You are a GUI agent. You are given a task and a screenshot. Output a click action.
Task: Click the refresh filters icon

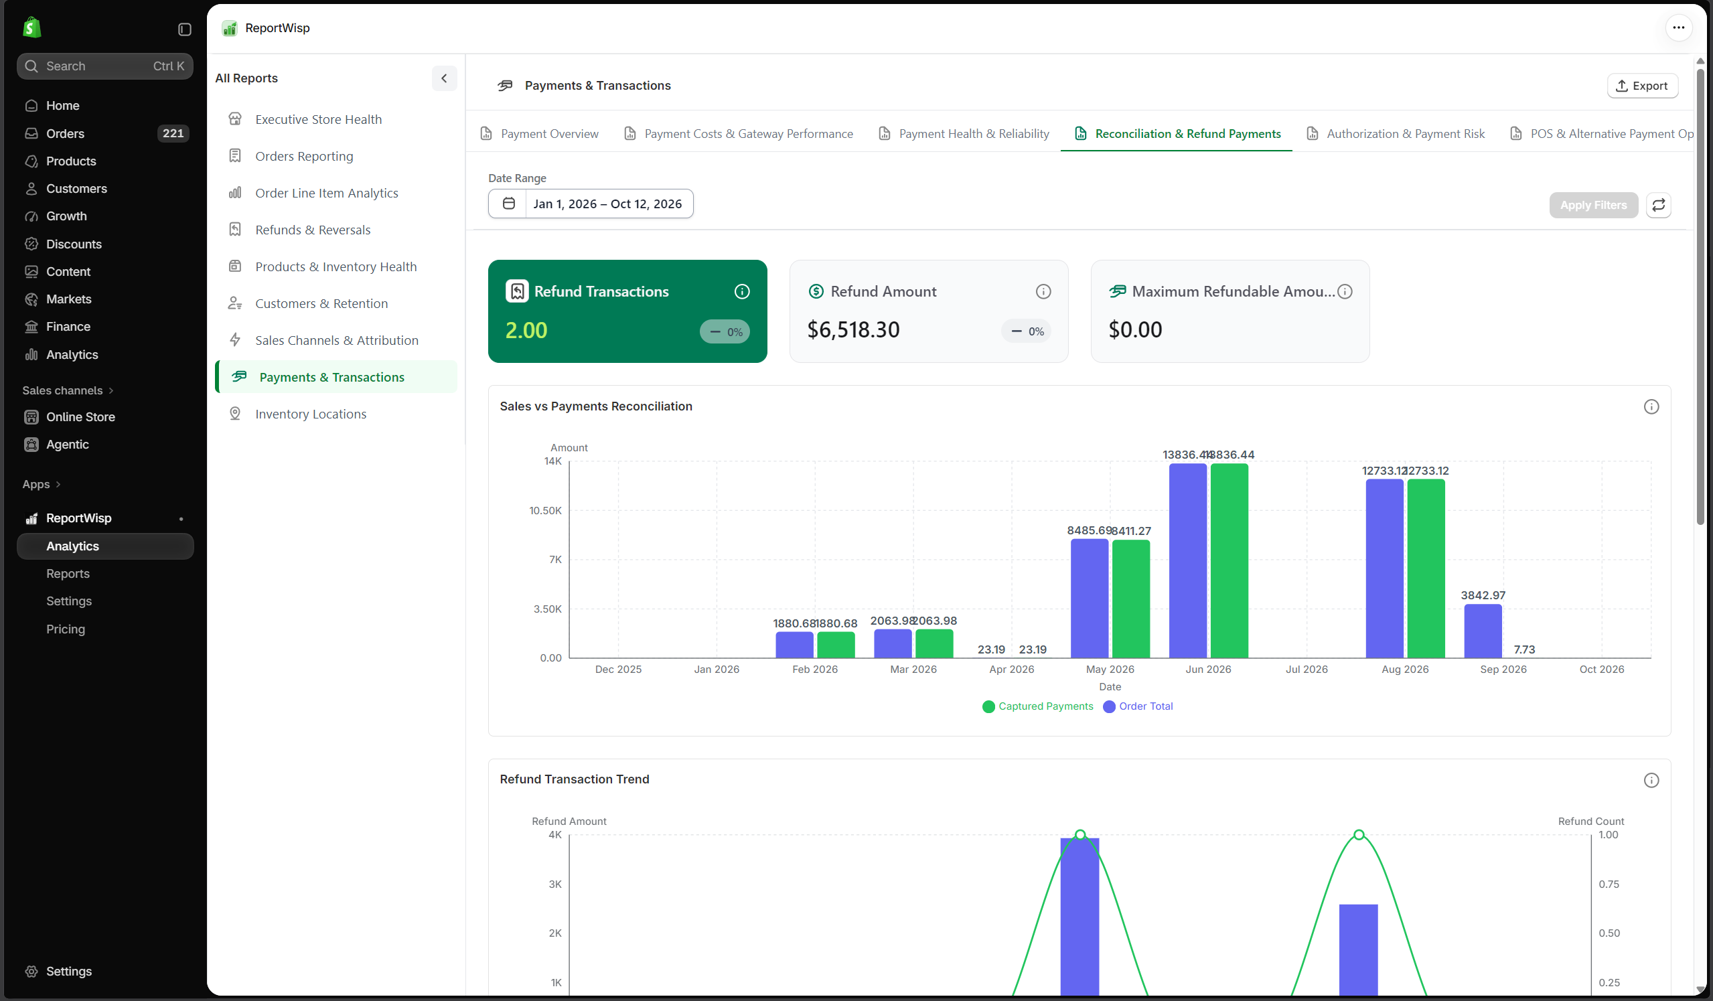coord(1658,206)
